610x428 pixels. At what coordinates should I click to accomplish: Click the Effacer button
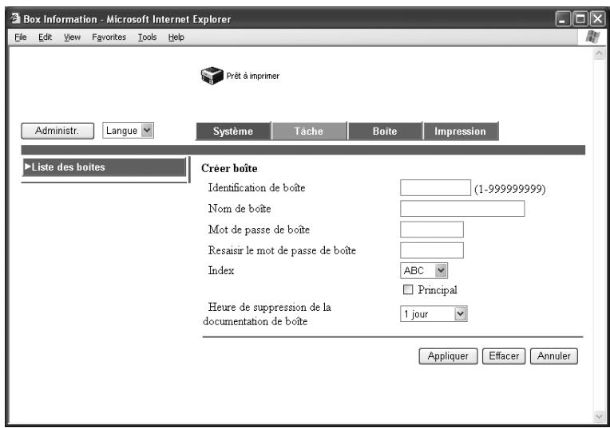tap(504, 356)
